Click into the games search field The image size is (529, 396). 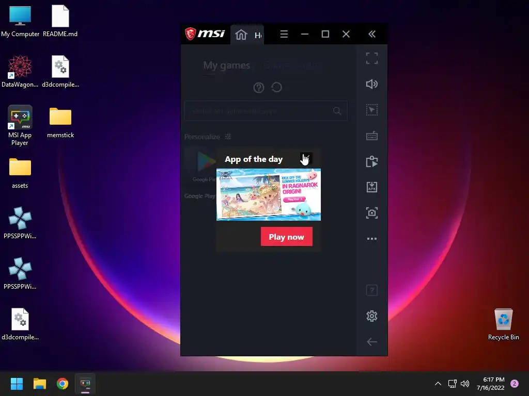pyautogui.click(x=266, y=111)
